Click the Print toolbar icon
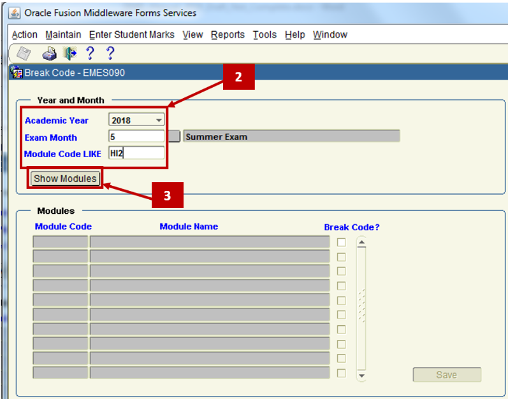The height and width of the screenshot is (399, 508). [x=49, y=53]
